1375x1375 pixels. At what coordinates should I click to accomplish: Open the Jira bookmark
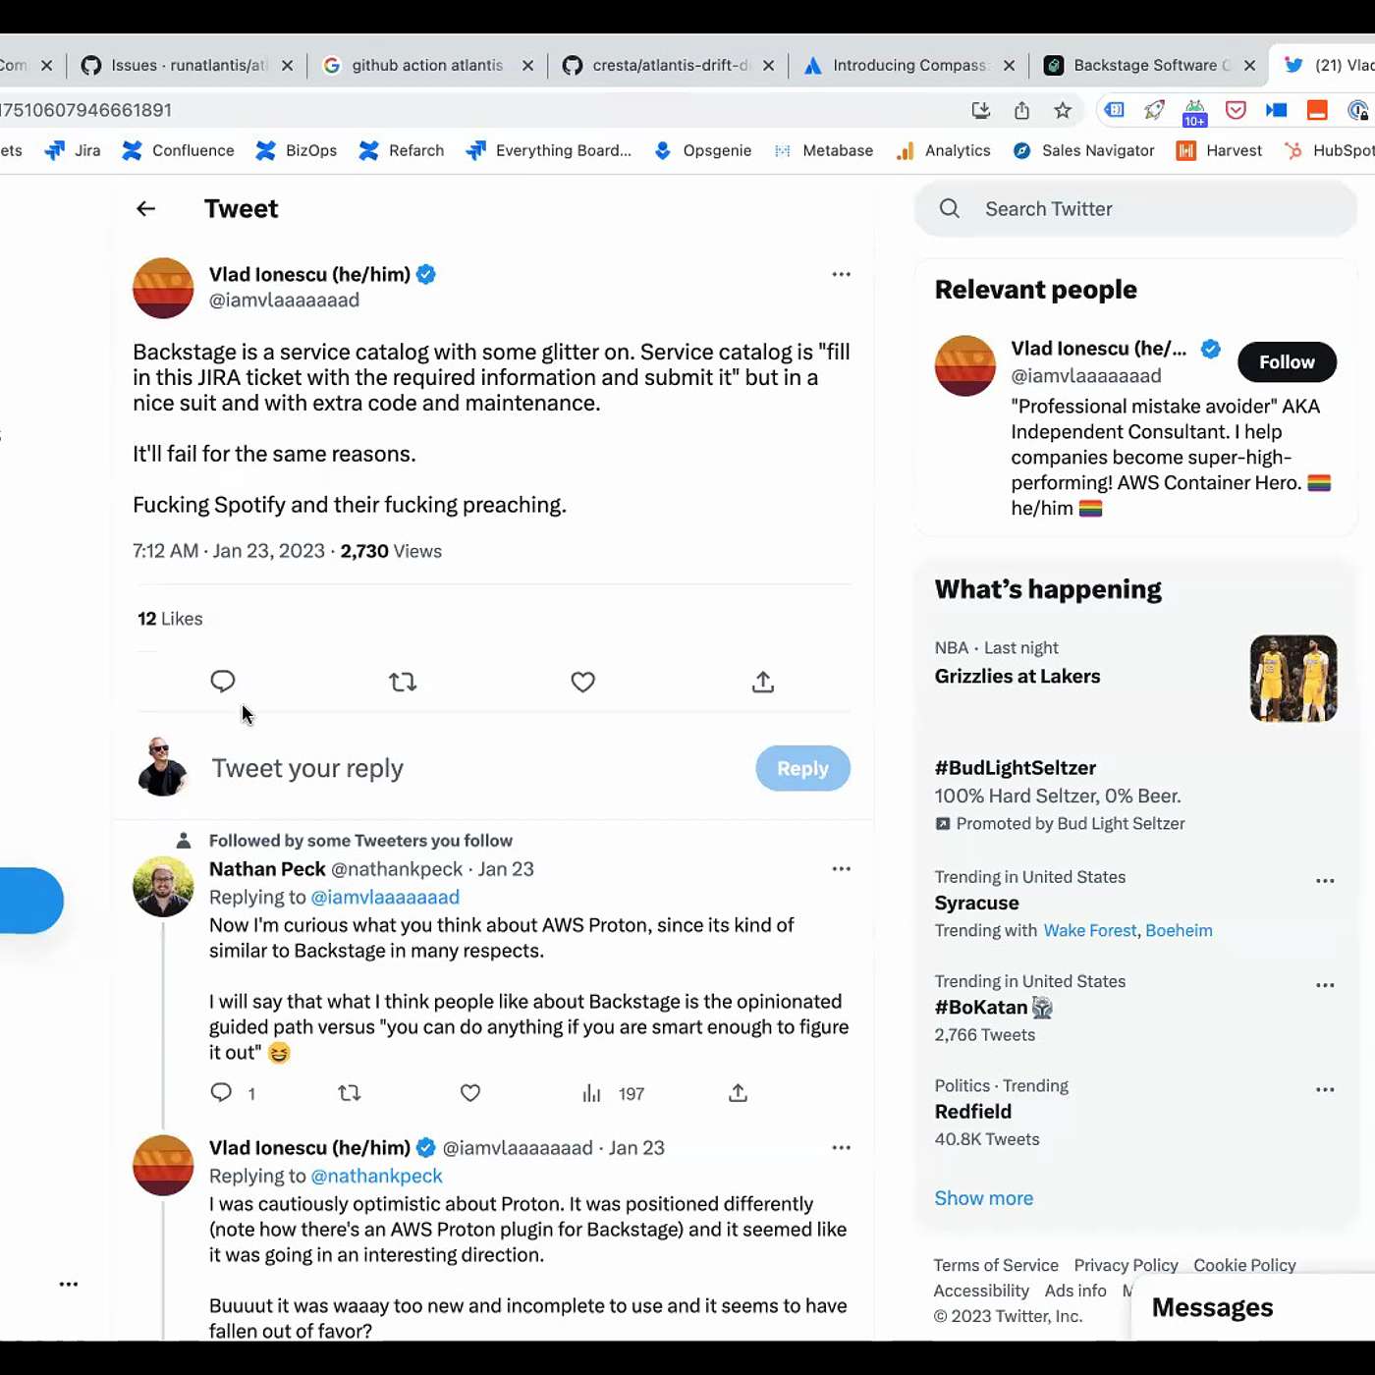pyautogui.click(x=73, y=150)
